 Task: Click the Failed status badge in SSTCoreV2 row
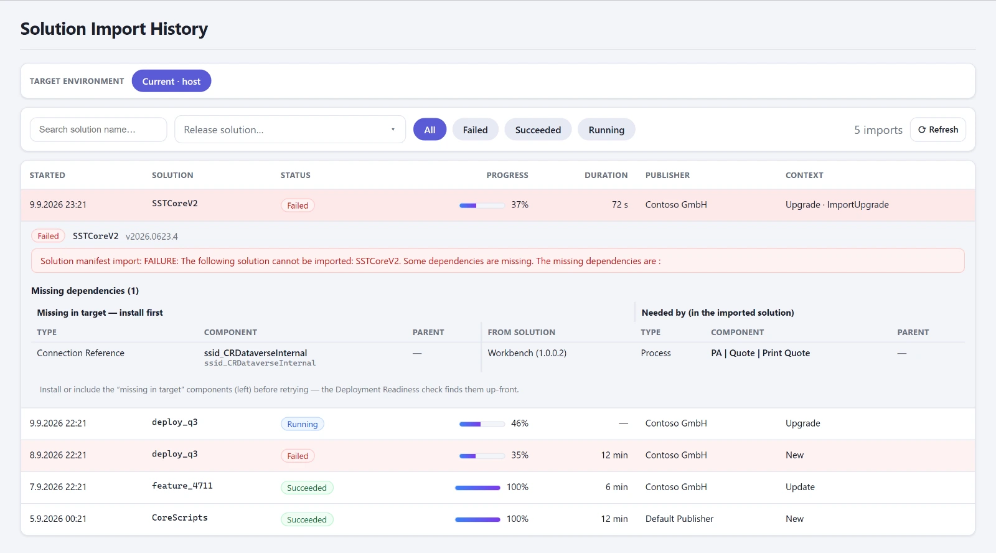point(298,206)
